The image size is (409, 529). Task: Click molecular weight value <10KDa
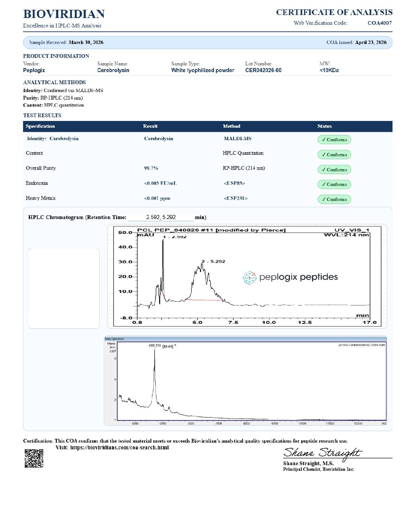coord(329,70)
